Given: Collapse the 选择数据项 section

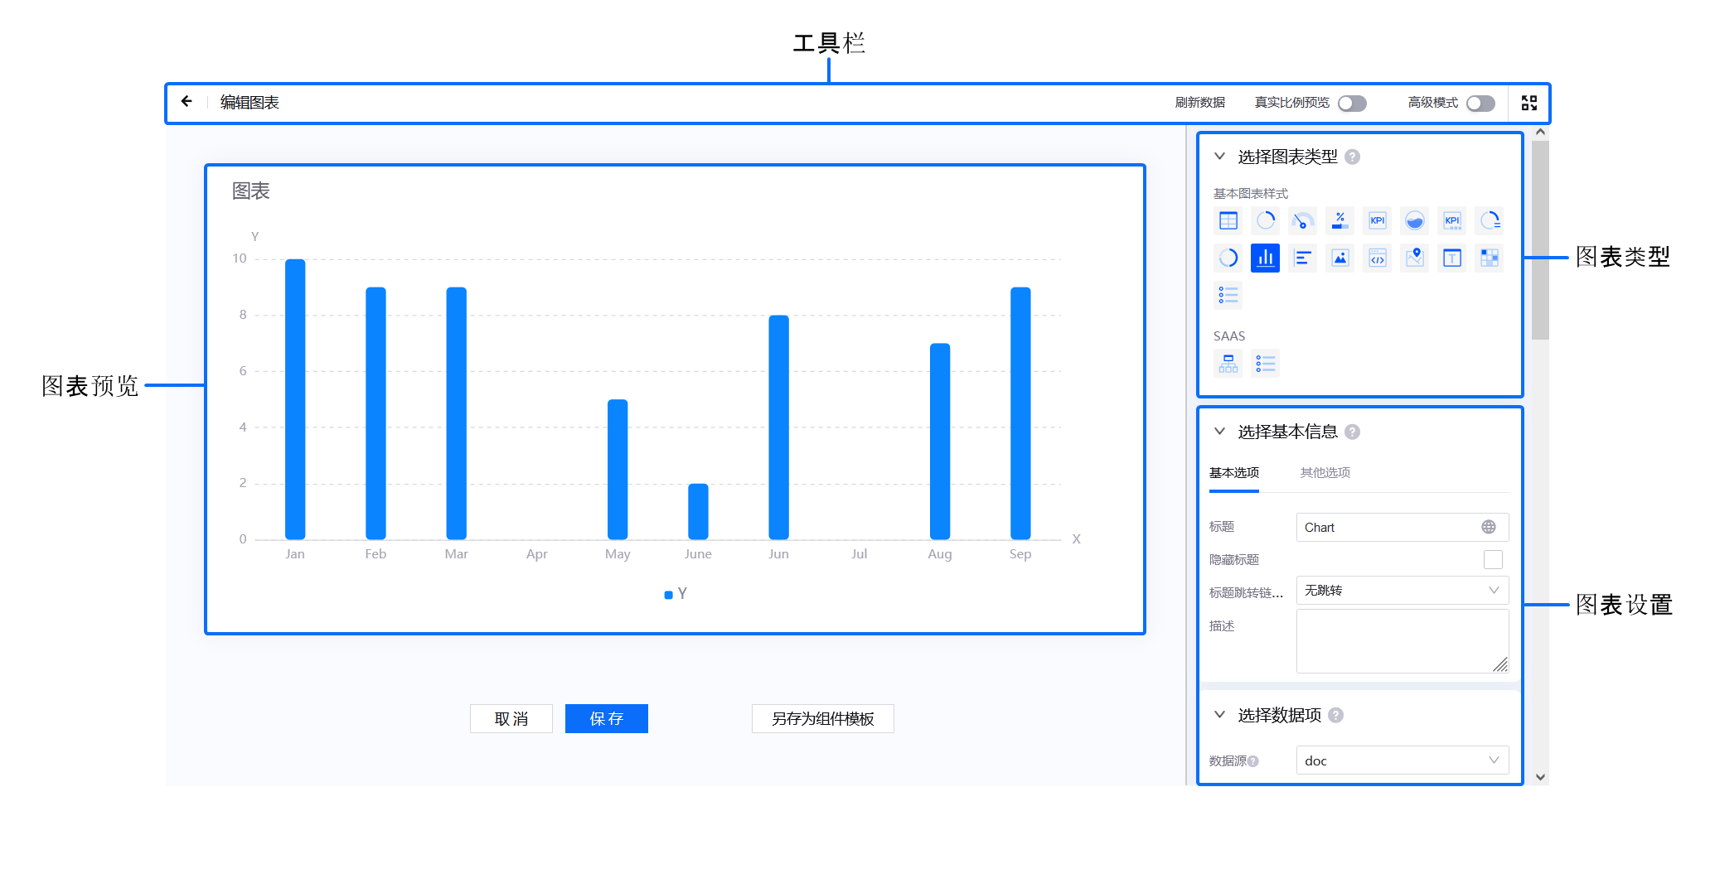Looking at the screenshot, I should point(1219,714).
